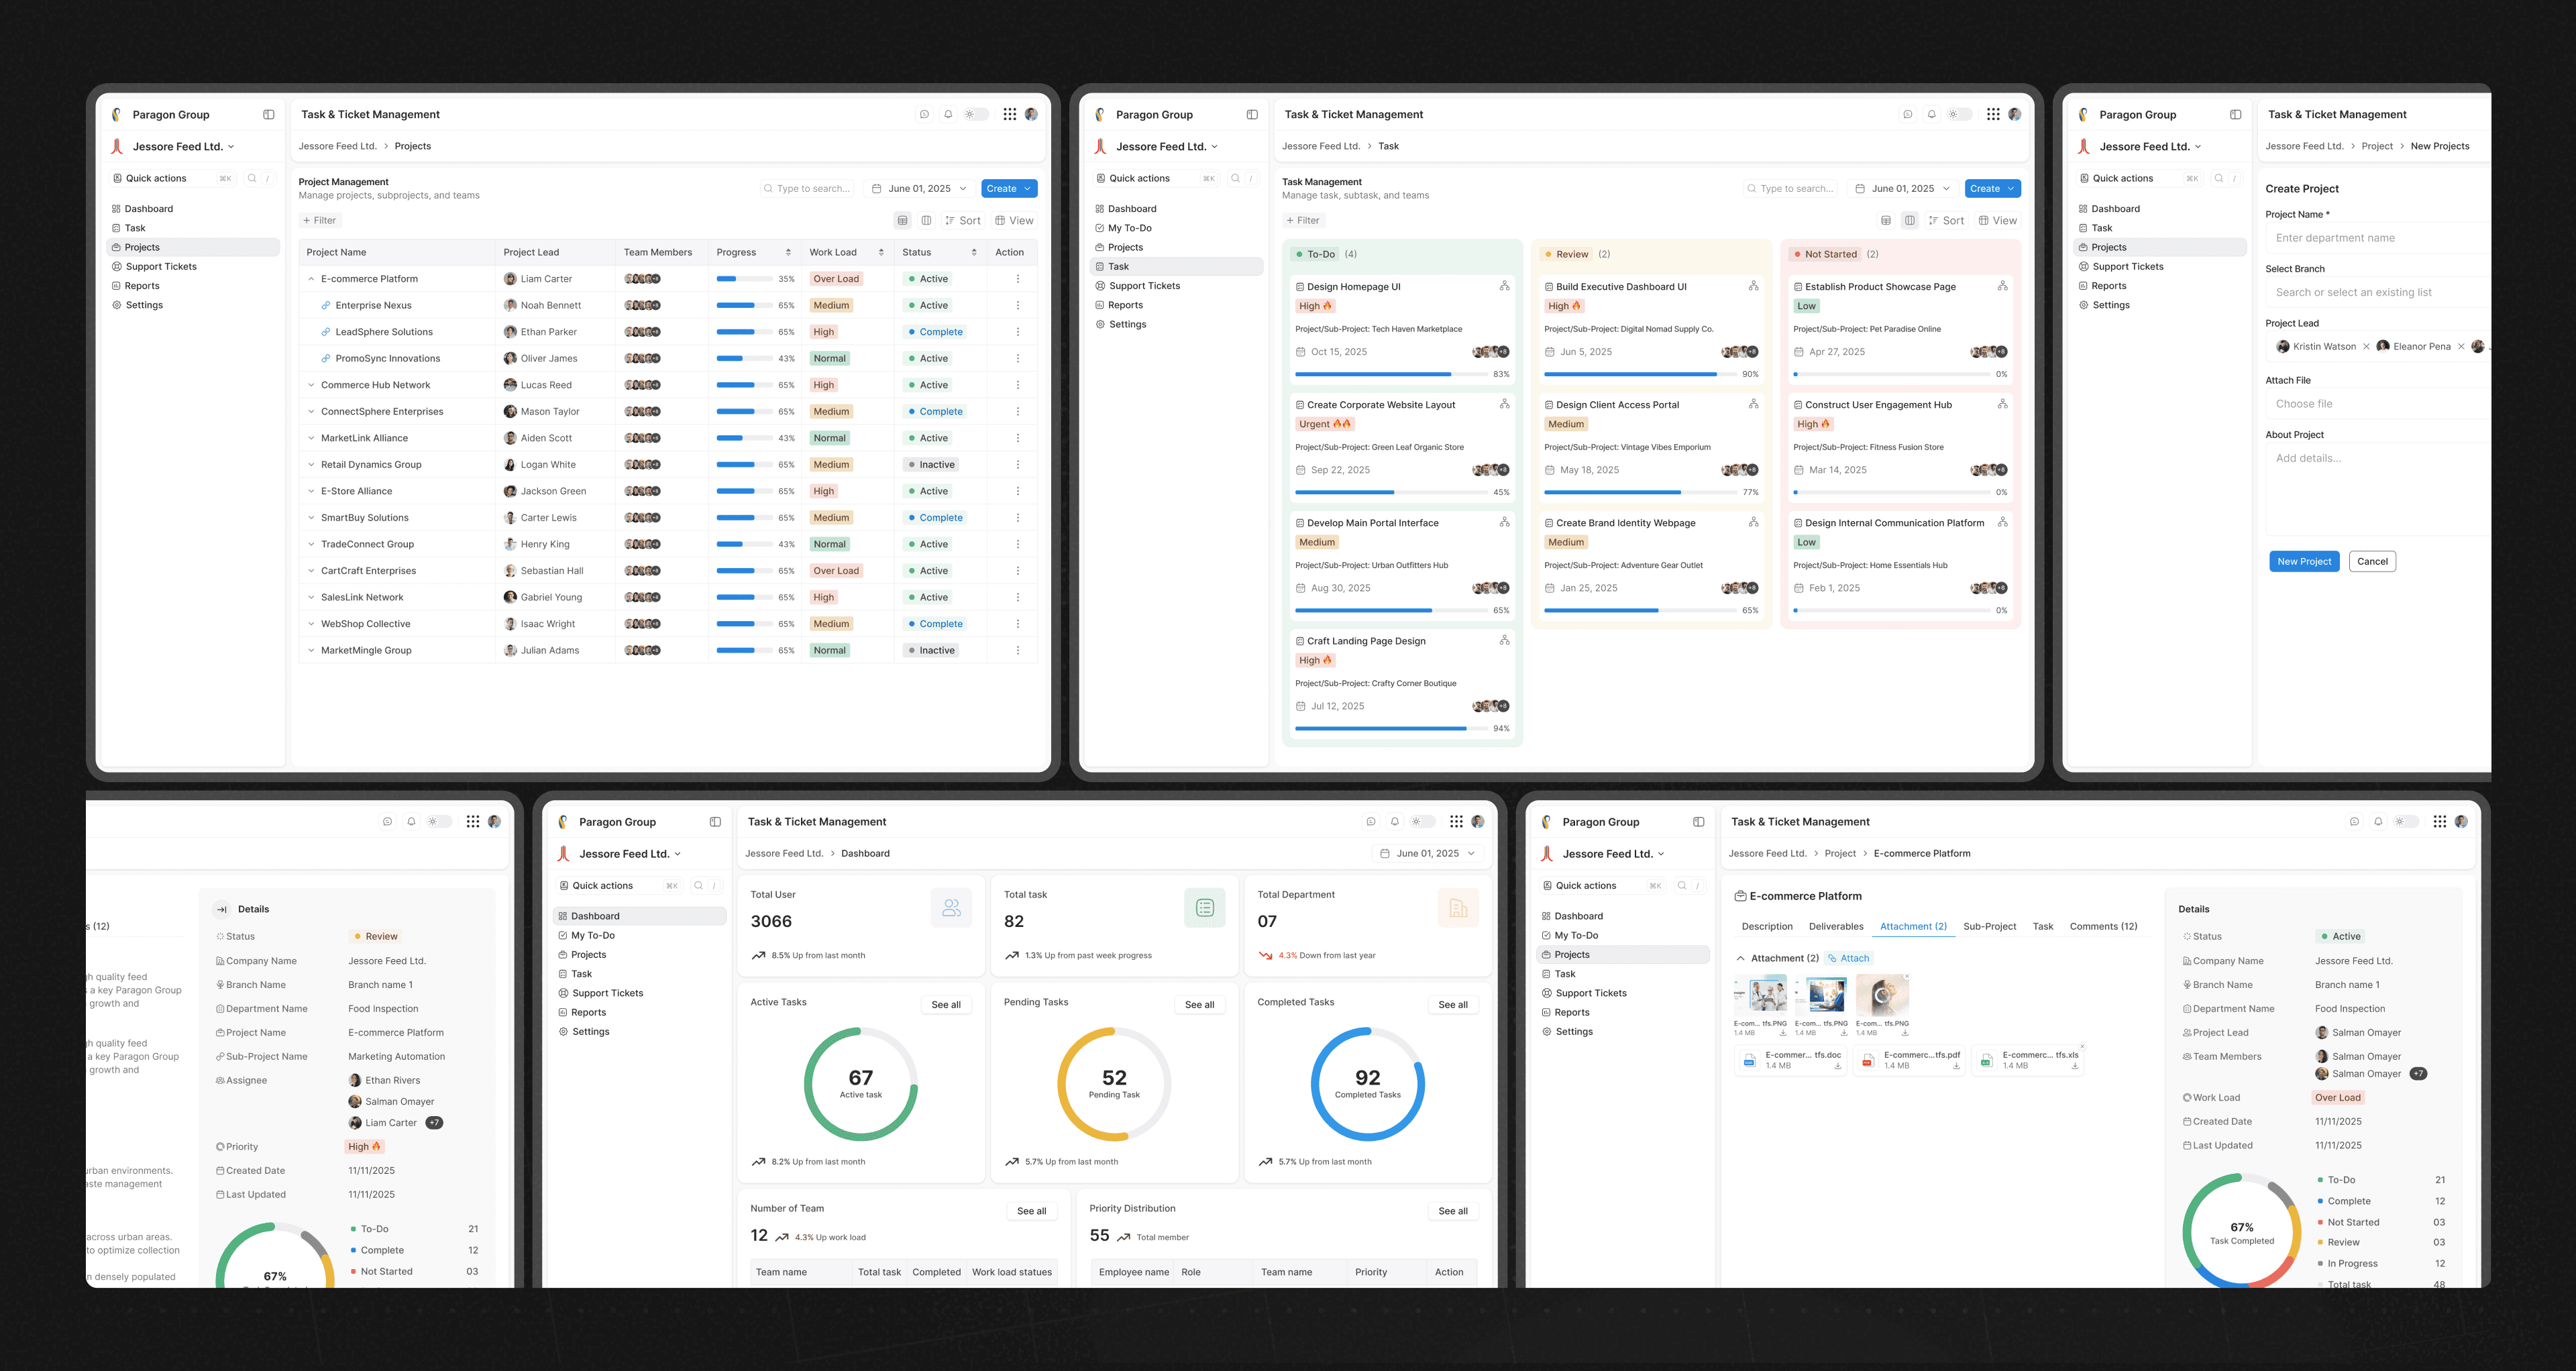Viewport: 2576px width, 1371px height.
Task: Click progress bar of Build Executive Dashboard UI
Action: (x=1640, y=374)
